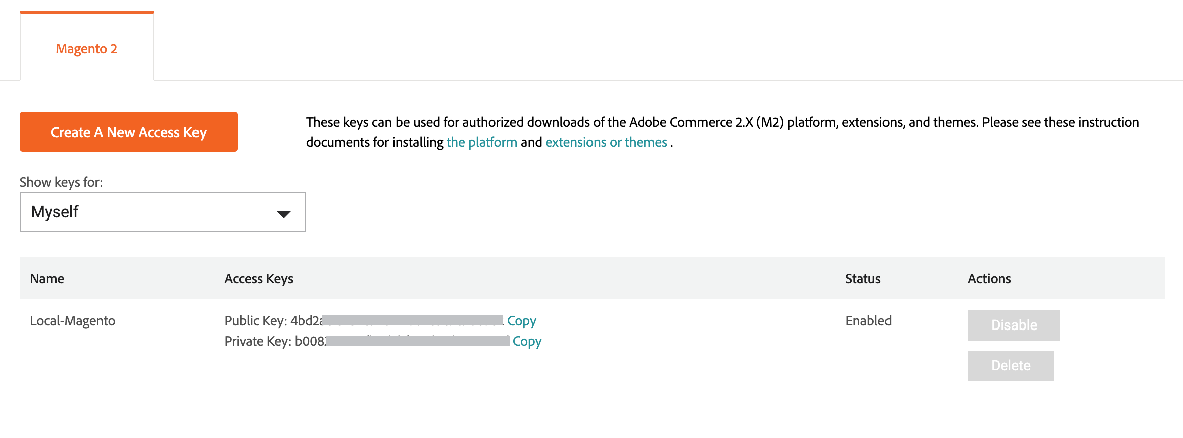Click the Name column header
This screenshot has height=438, width=1183.
point(47,279)
